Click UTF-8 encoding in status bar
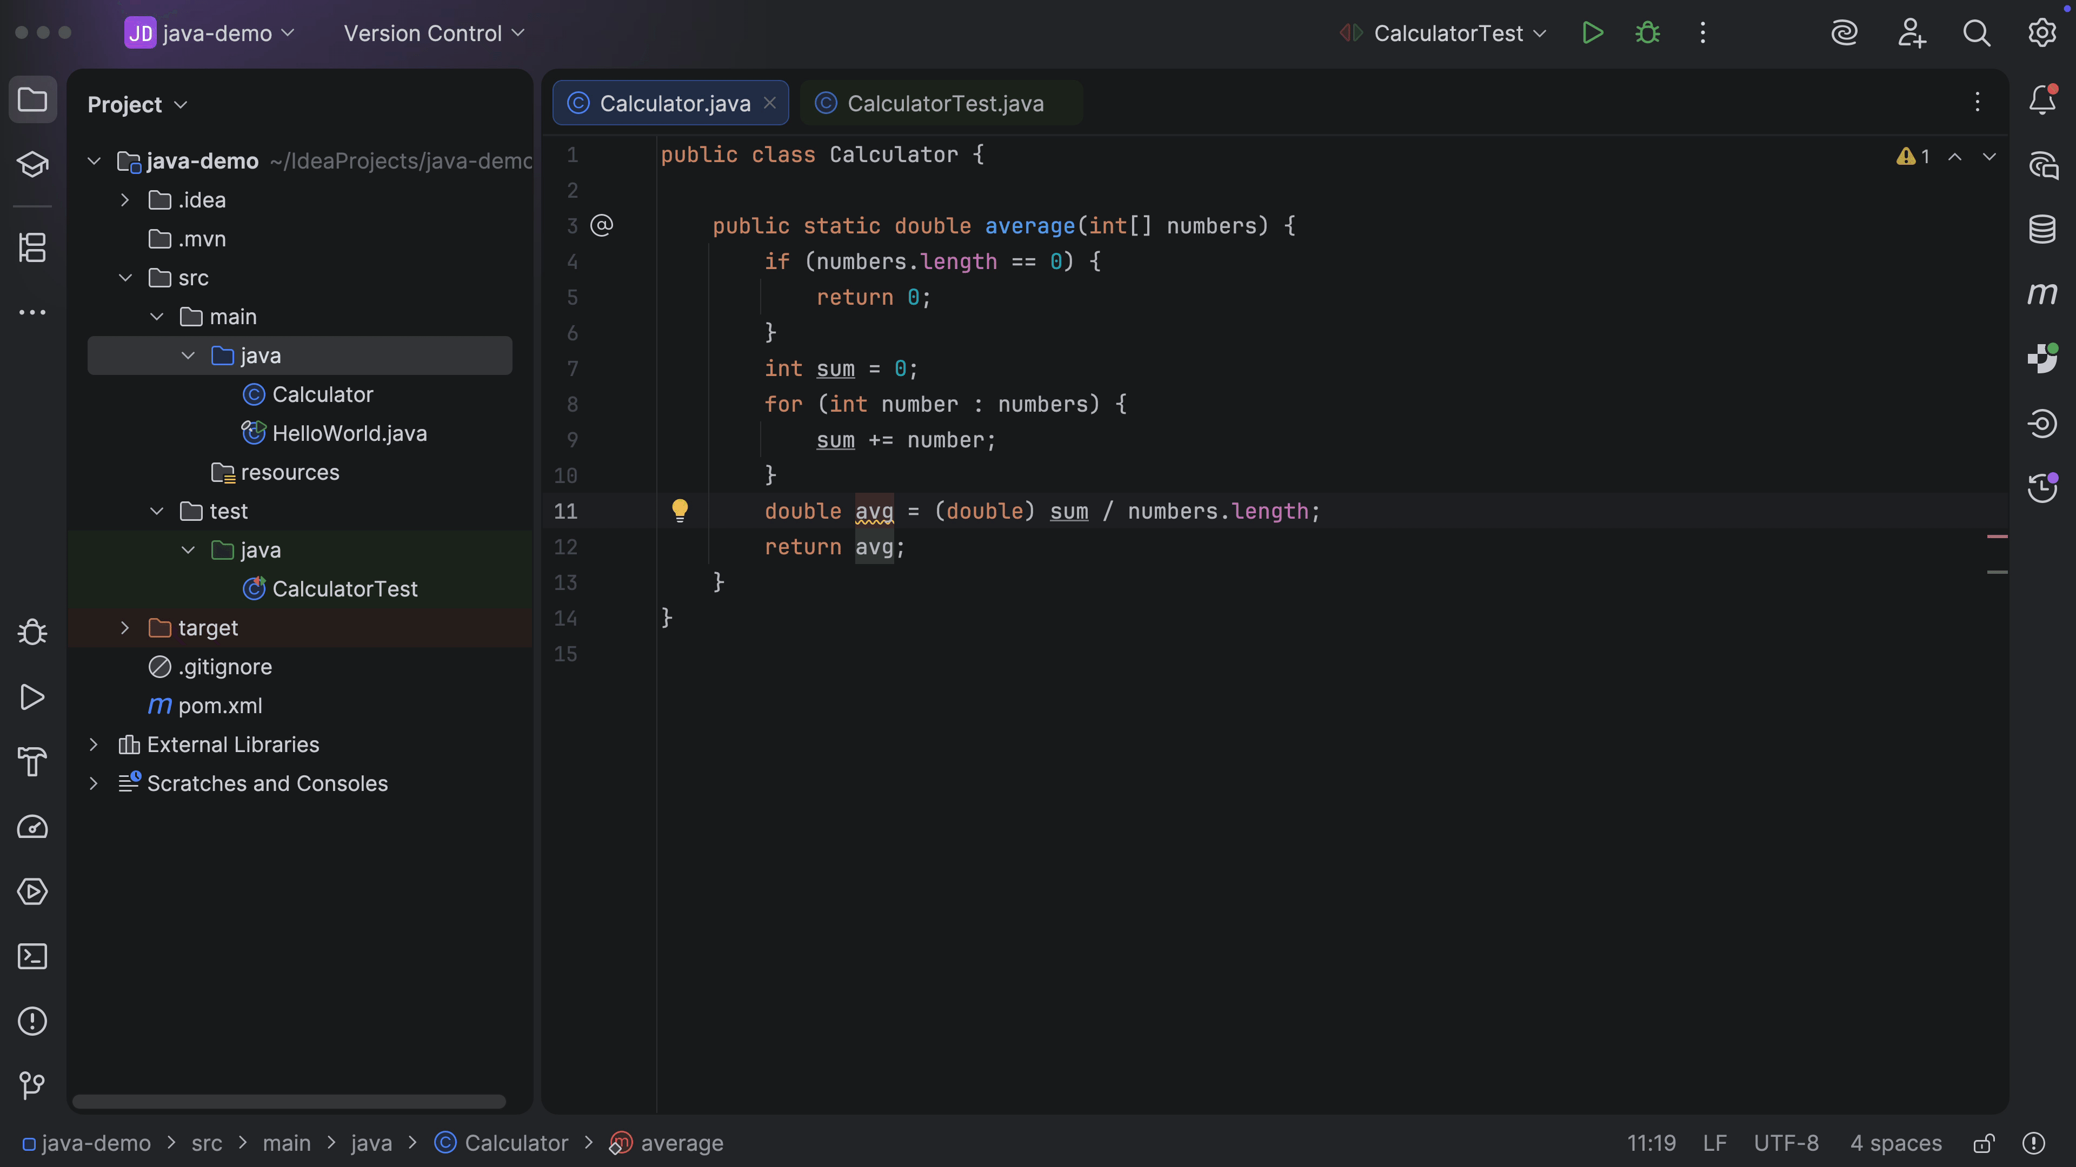Screen dimensions: 2076x1167 click(1786, 1143)
